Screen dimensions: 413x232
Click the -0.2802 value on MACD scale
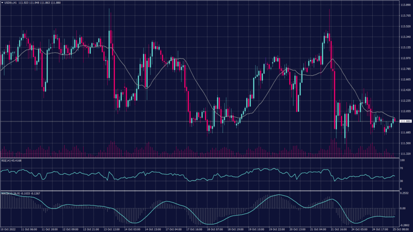point(405,225)
